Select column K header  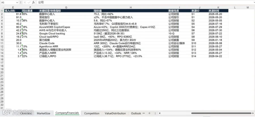[x=218, y=7]
